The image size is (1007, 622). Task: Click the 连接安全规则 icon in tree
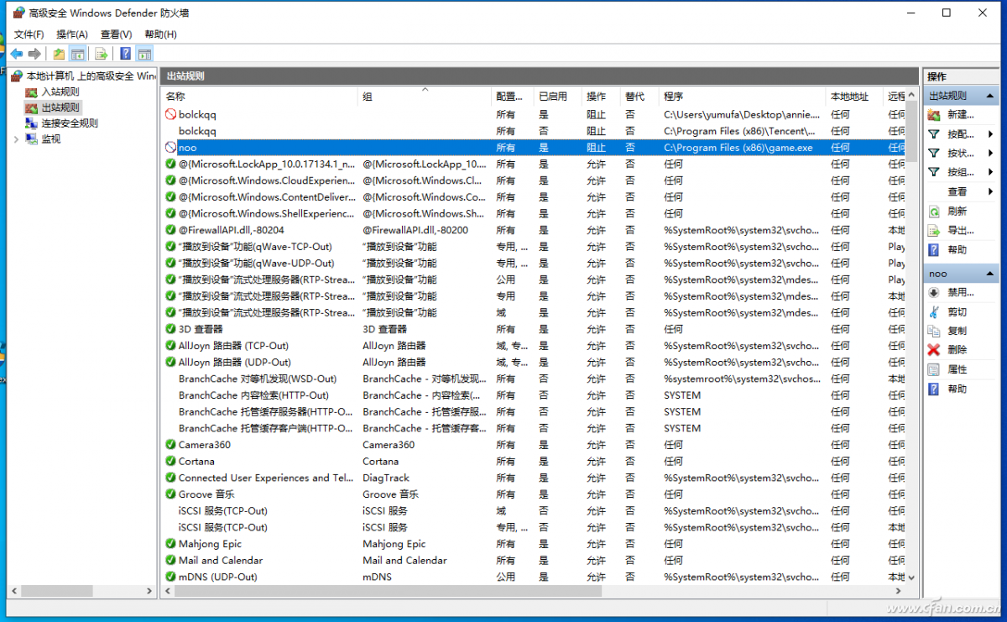pyautogui.click(x=31, y=123)
